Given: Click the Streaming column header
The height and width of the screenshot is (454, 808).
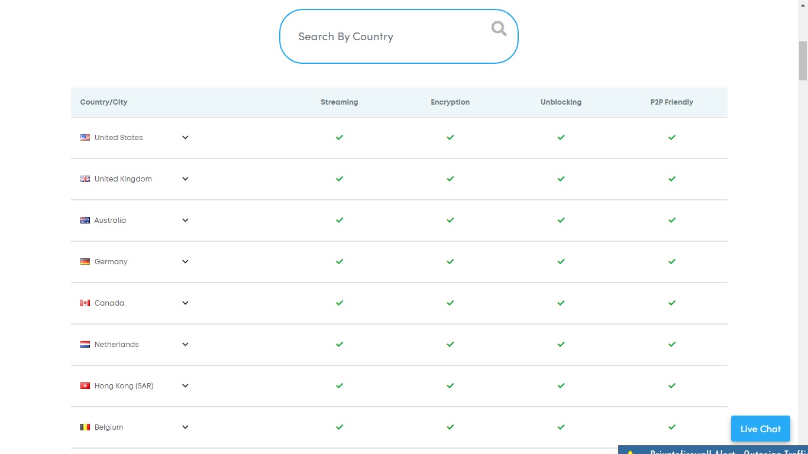Looking at the screenshot, I should click(339, 102).
